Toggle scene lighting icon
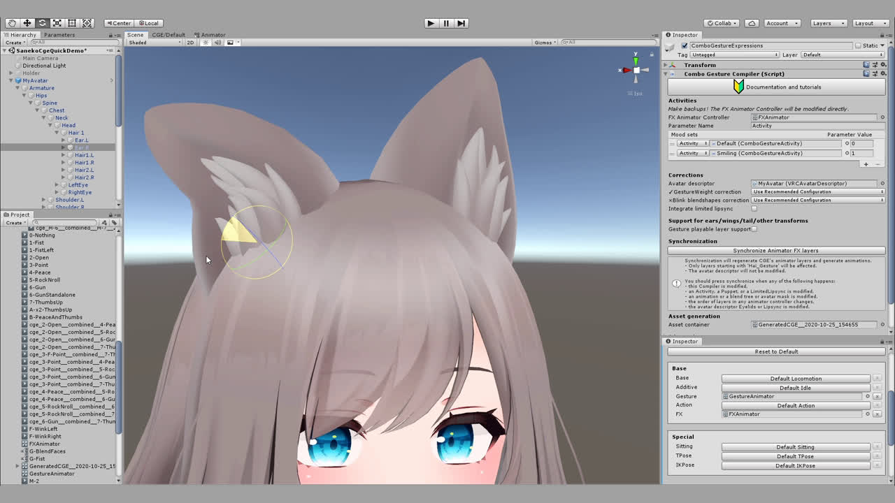 206,43
